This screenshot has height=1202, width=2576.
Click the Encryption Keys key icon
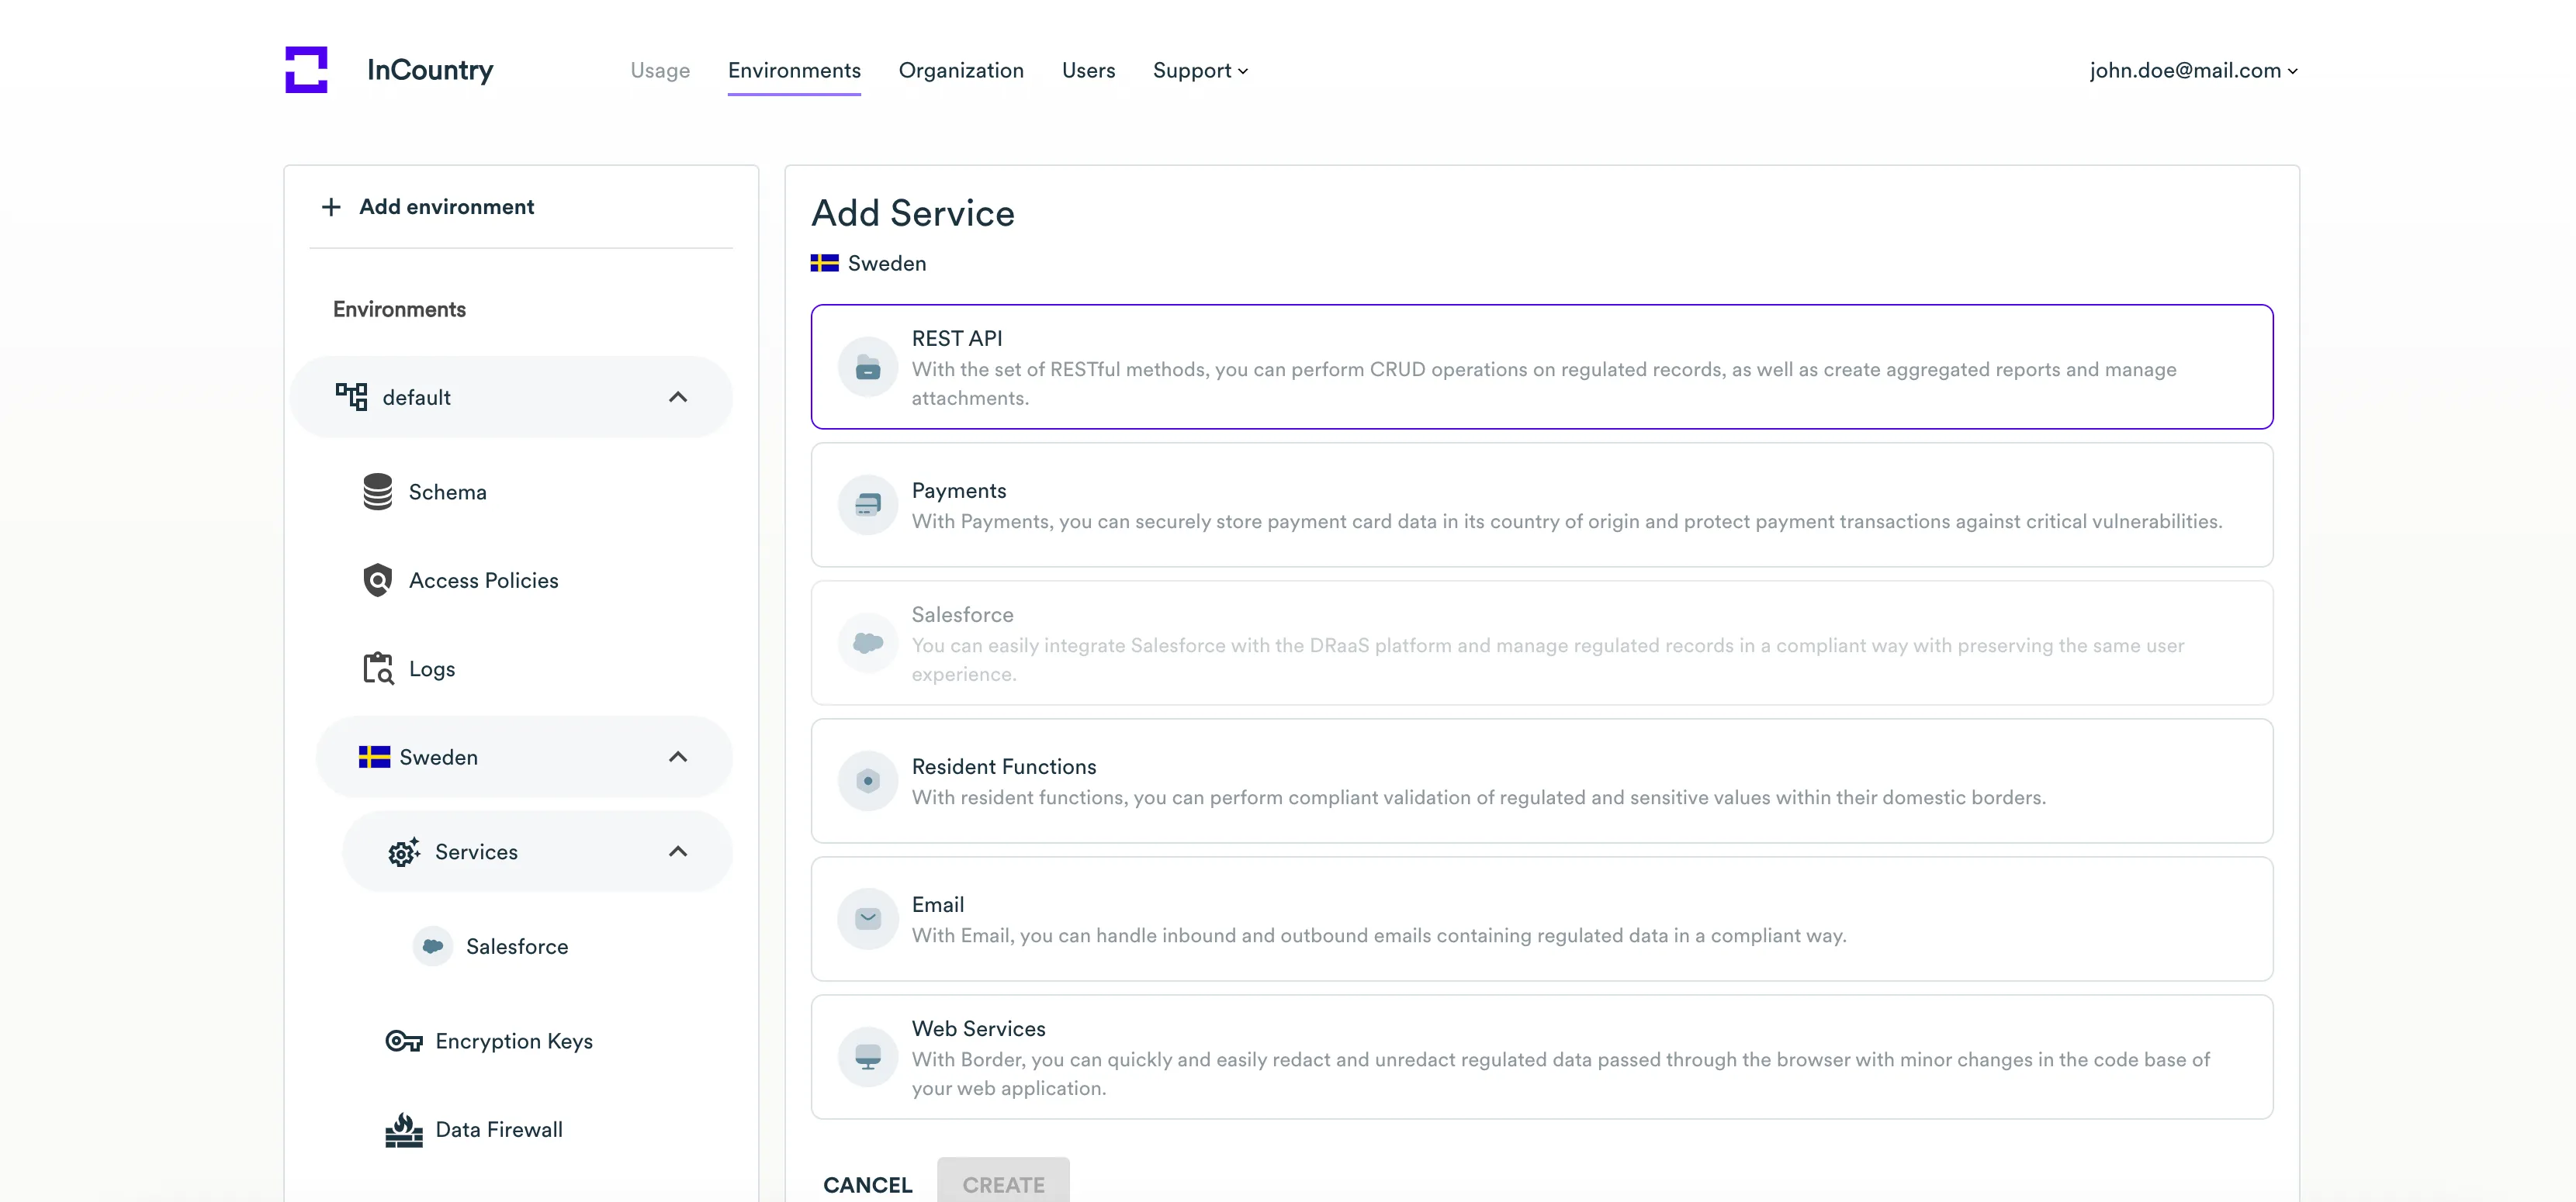click(x=404, y=1041)
